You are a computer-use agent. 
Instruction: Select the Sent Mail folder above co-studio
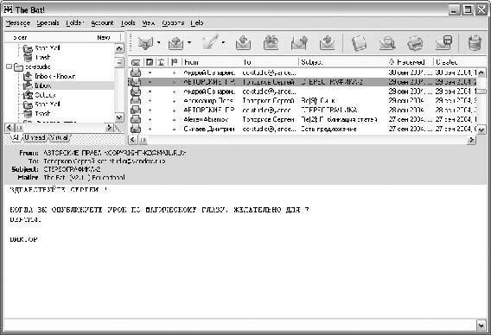click(48, 47)
